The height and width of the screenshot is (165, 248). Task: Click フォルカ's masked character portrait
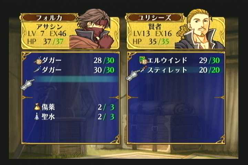[x=92, y=29]
